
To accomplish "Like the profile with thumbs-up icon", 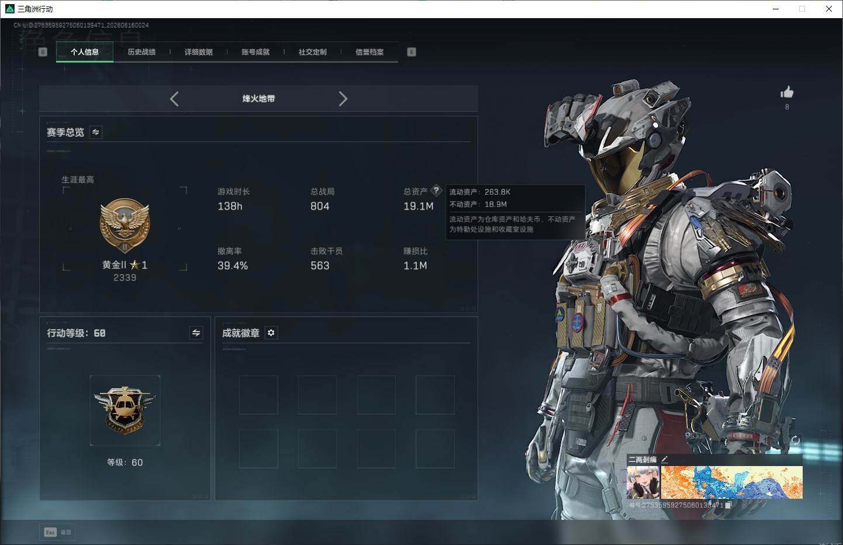I will (x=787, y=92).
